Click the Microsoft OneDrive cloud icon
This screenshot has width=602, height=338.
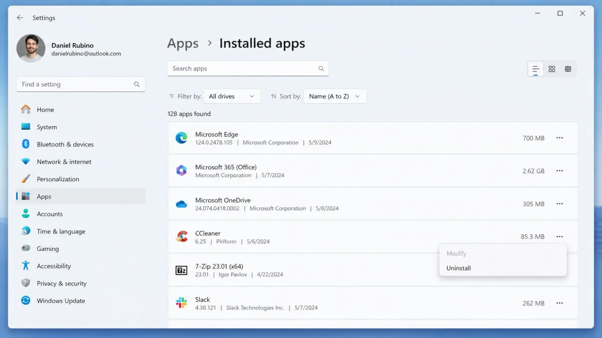[181, 204]
